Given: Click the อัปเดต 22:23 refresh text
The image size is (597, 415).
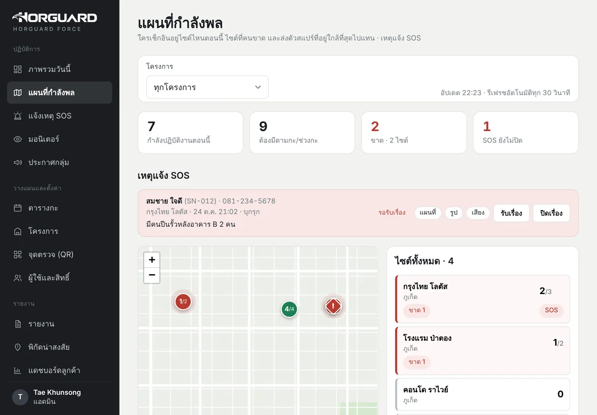Looking at the screenshot, I should (505, 93).
